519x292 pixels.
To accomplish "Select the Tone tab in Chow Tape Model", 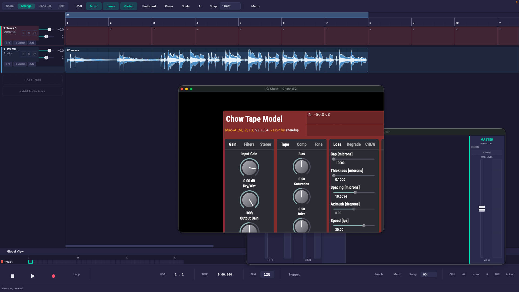I will point(318,144).
